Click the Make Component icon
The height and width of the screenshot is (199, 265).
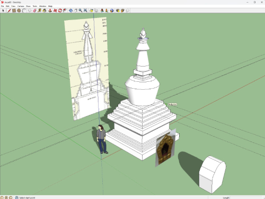point(30,11)
